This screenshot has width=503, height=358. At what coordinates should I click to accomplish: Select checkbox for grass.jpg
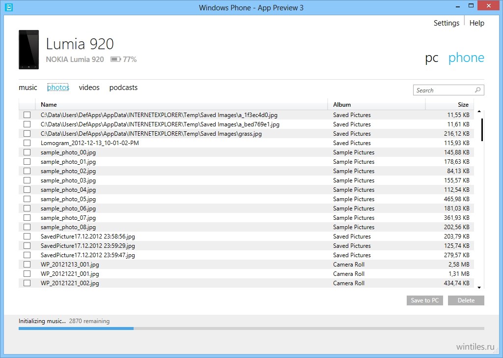pyautogui.click(x=27, y=133)
